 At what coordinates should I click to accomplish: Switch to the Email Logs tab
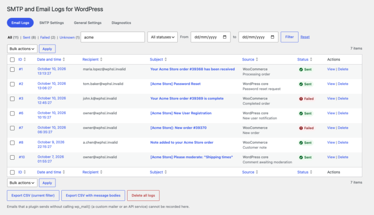click(20, 23)
